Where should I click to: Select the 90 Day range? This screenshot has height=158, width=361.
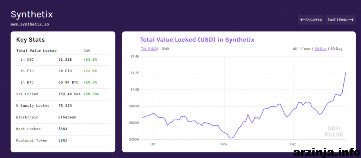coord(320,49)
